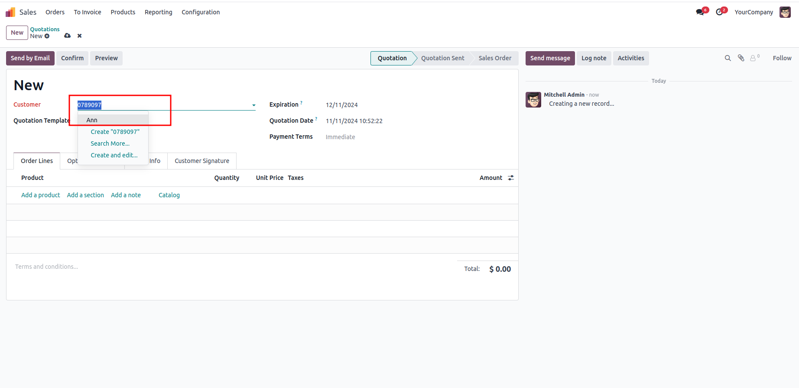Open the gear actions menu beside New
The image size is (799, 388).
click(47, 36)
